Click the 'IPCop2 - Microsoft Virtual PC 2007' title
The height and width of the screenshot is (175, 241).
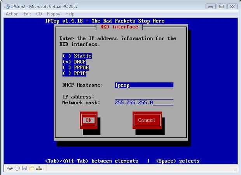click(x=44, y=7)
